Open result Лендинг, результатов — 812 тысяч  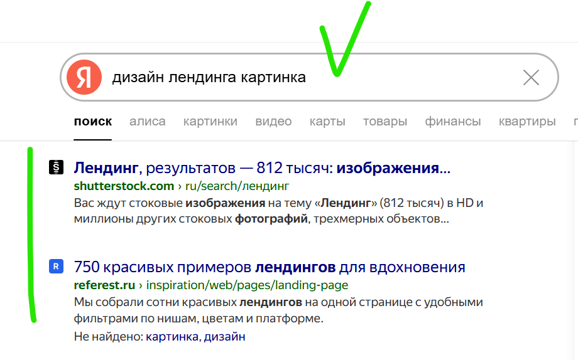coord(262,168)
